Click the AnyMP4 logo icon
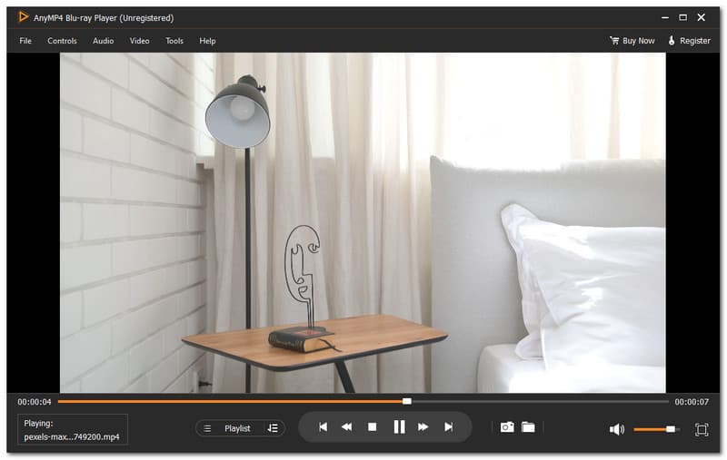Image resolution: width=727 pixels, height=460 pixels. (23, 17)
